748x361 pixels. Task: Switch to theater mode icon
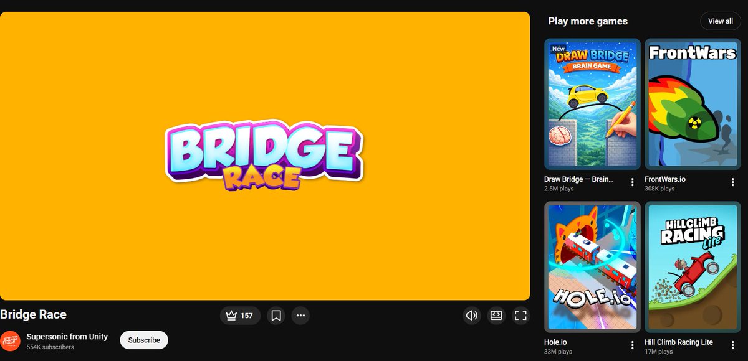point(496,316)
